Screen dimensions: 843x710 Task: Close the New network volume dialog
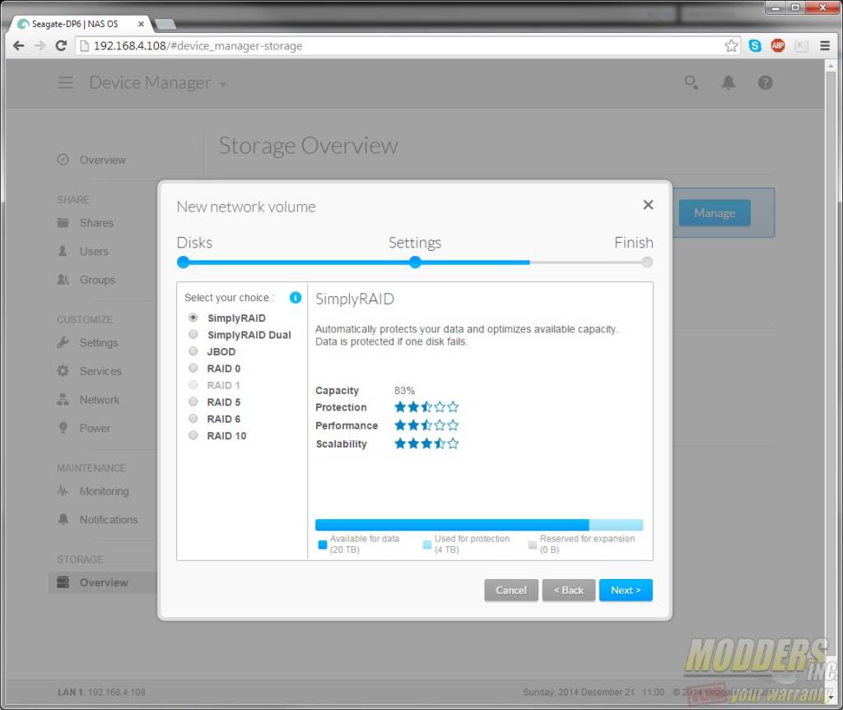(648, 205)
